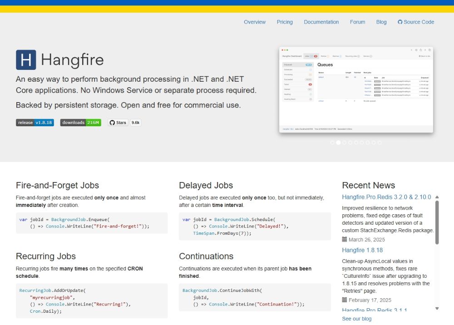The image size is (454, 325).
Task: Click the news scrollbar up arrow
Action: coord(437,197)
